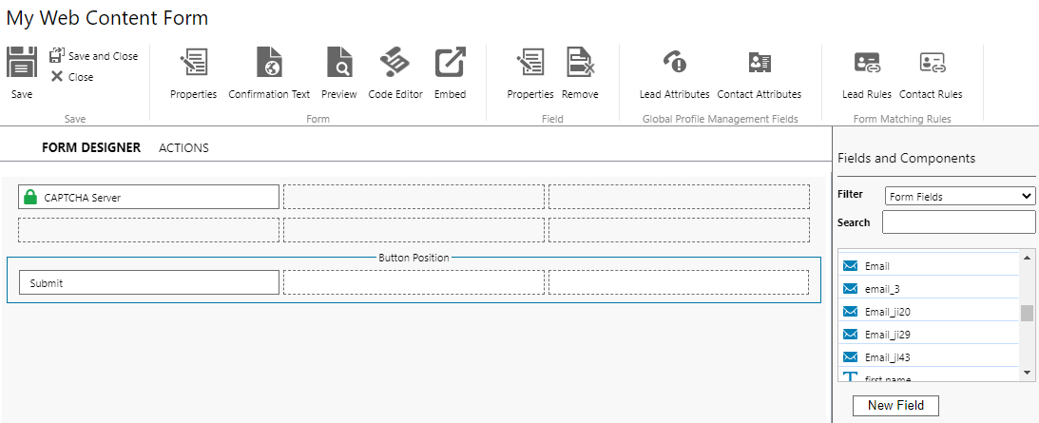Click the green CAPTCHA lock icon
This screenshot has width=1039, height=423.
click(x=29, y=197)
